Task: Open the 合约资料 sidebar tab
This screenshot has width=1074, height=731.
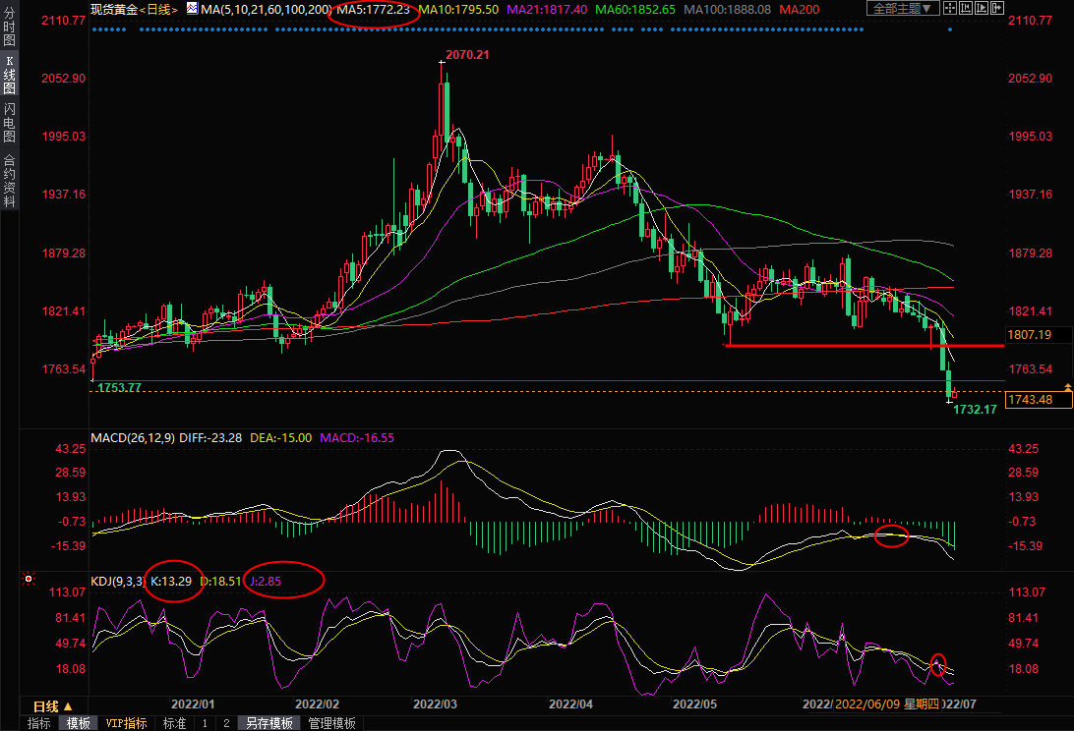Action: click(x=9, y=181)
